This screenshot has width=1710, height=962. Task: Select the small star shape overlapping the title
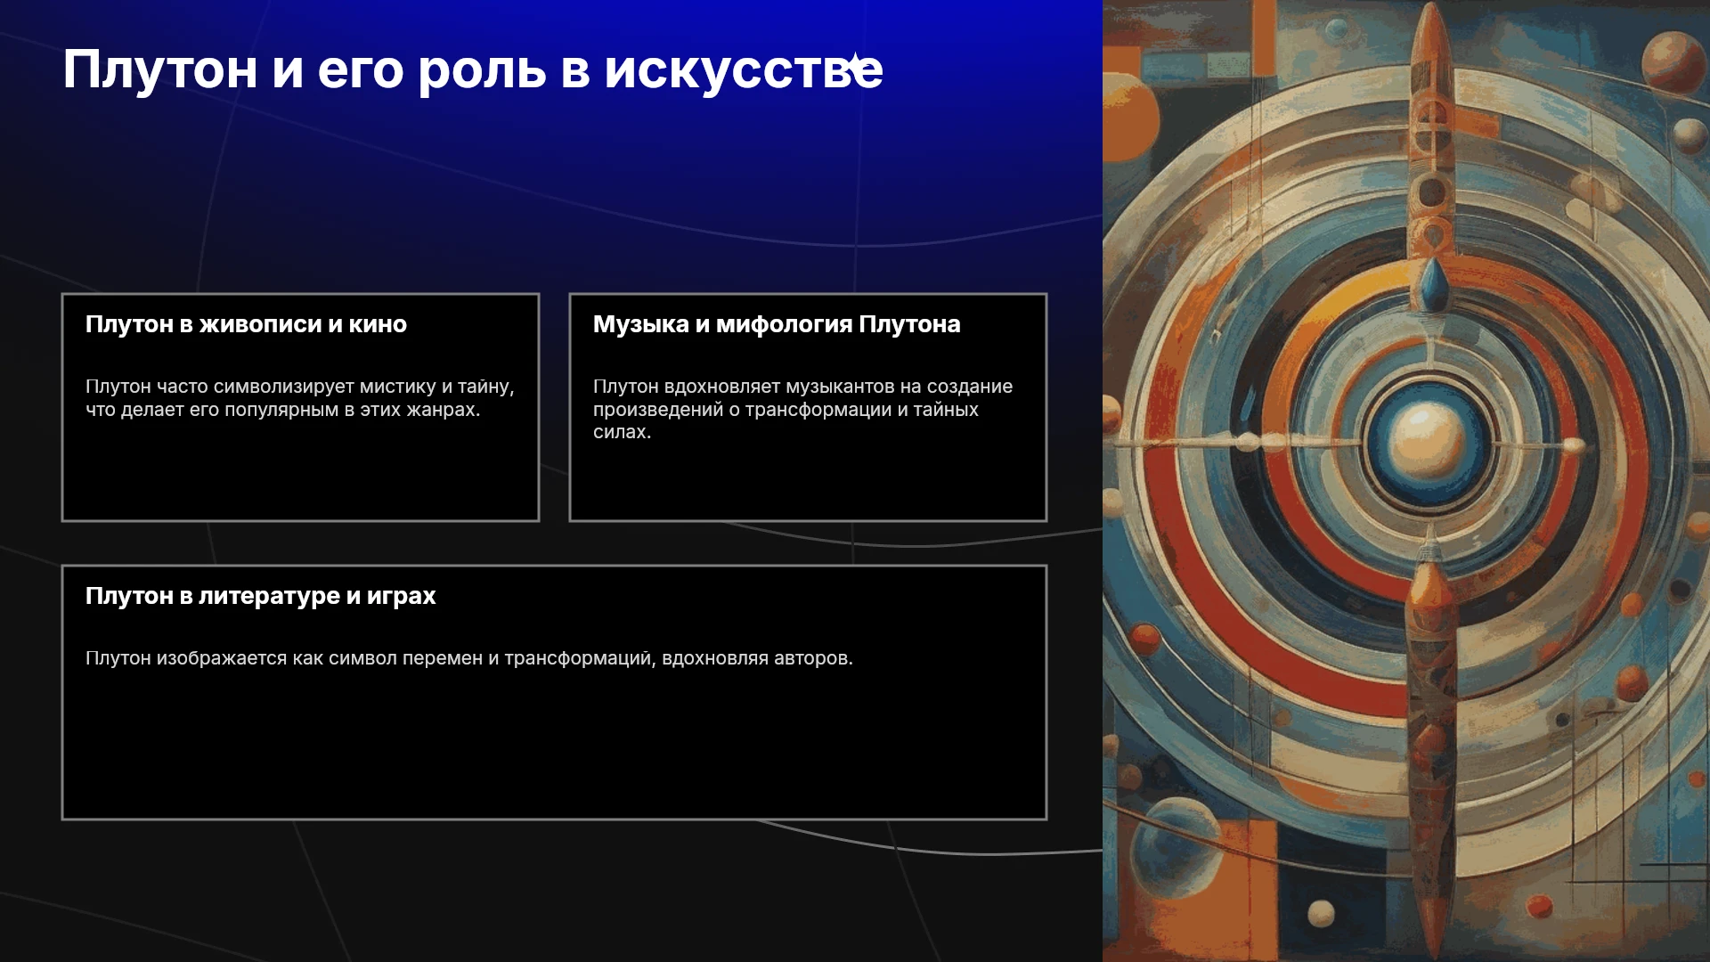(x=855, y=63)
